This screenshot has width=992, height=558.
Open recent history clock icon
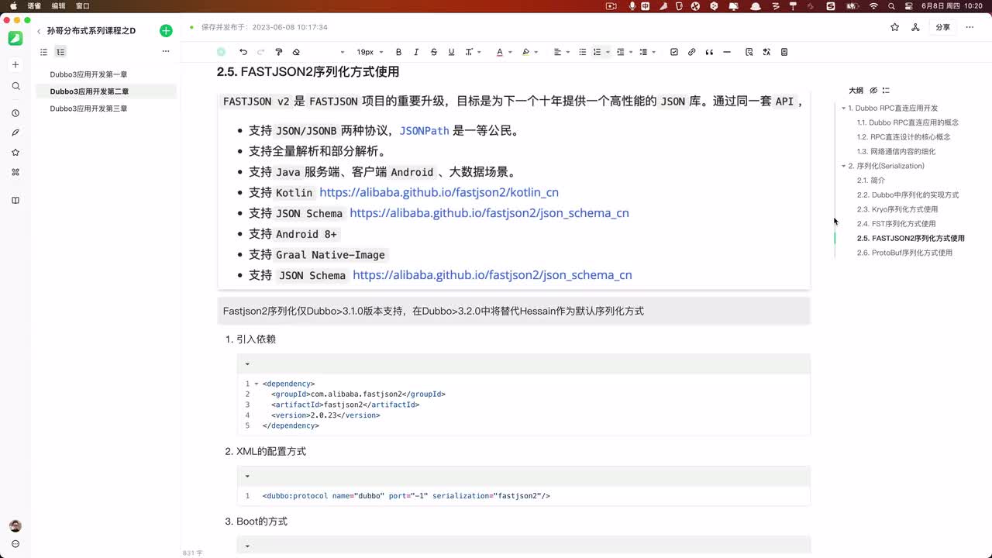click(15, 113)
